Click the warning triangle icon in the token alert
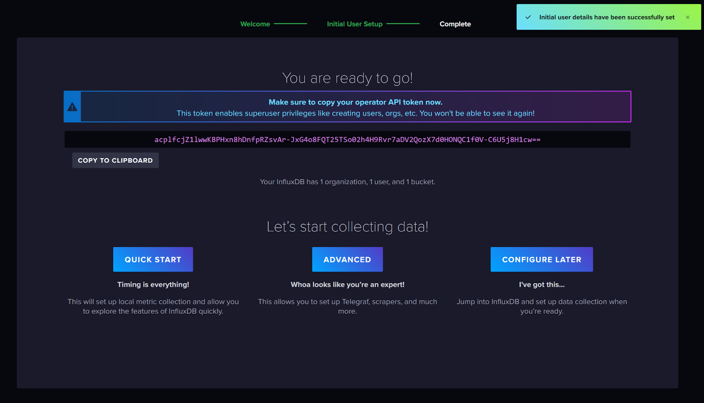 coord(72,107)
